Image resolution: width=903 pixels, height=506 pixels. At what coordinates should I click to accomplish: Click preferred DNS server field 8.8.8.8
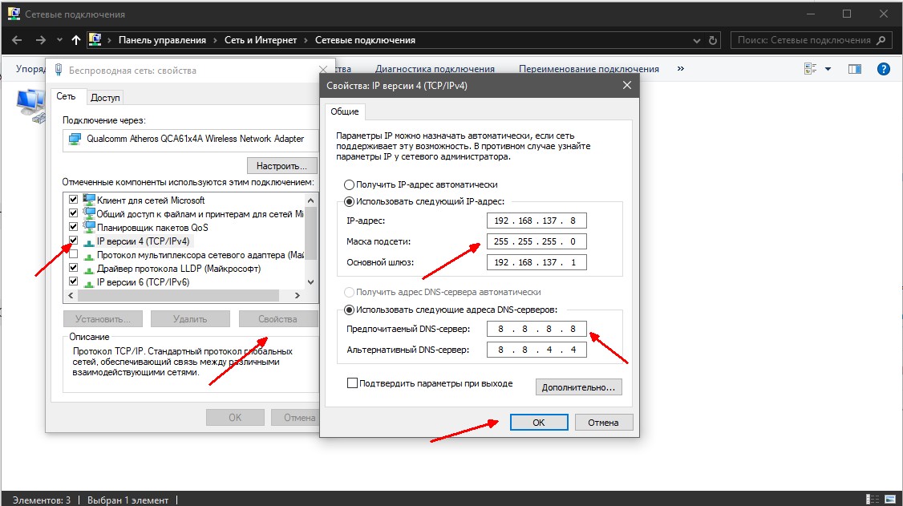coord(537,329)
